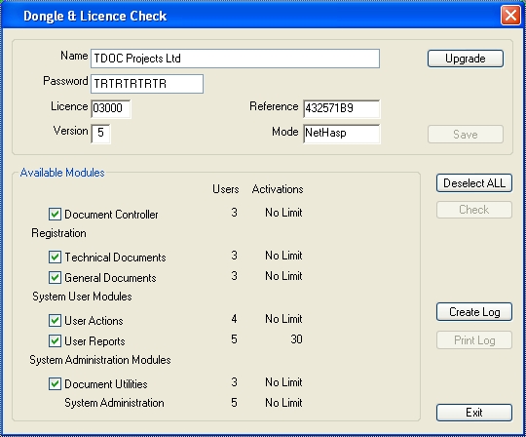Toggle the Document Controller checkbox
526x437 pixels.
(55, 214)
